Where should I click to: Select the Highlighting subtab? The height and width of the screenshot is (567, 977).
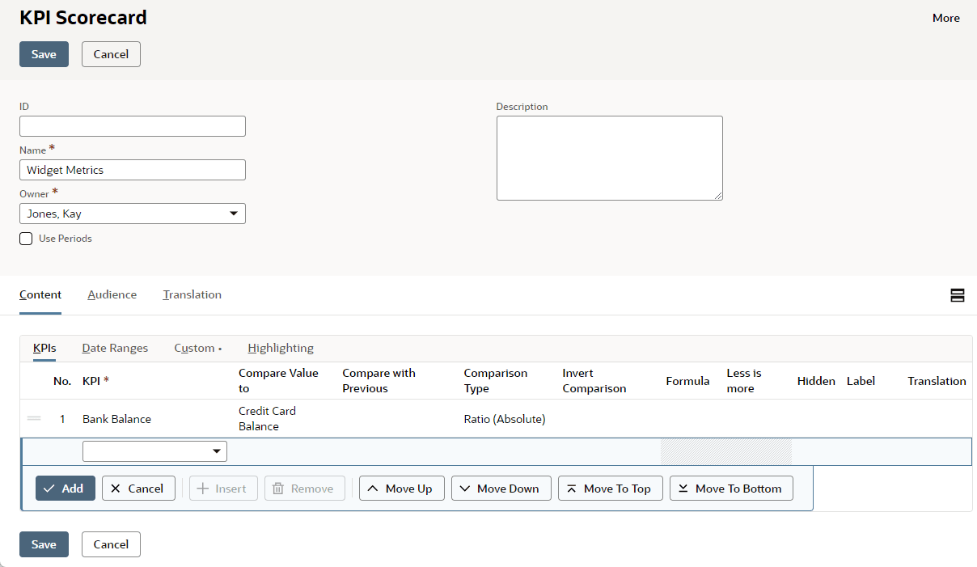(281, 348)
